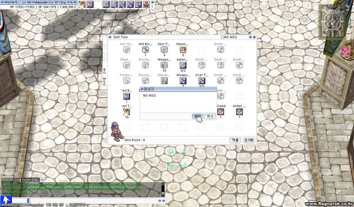Click down arrow on chat log scrollbar
The image size is (354, 207).
[x=163, y=195]
